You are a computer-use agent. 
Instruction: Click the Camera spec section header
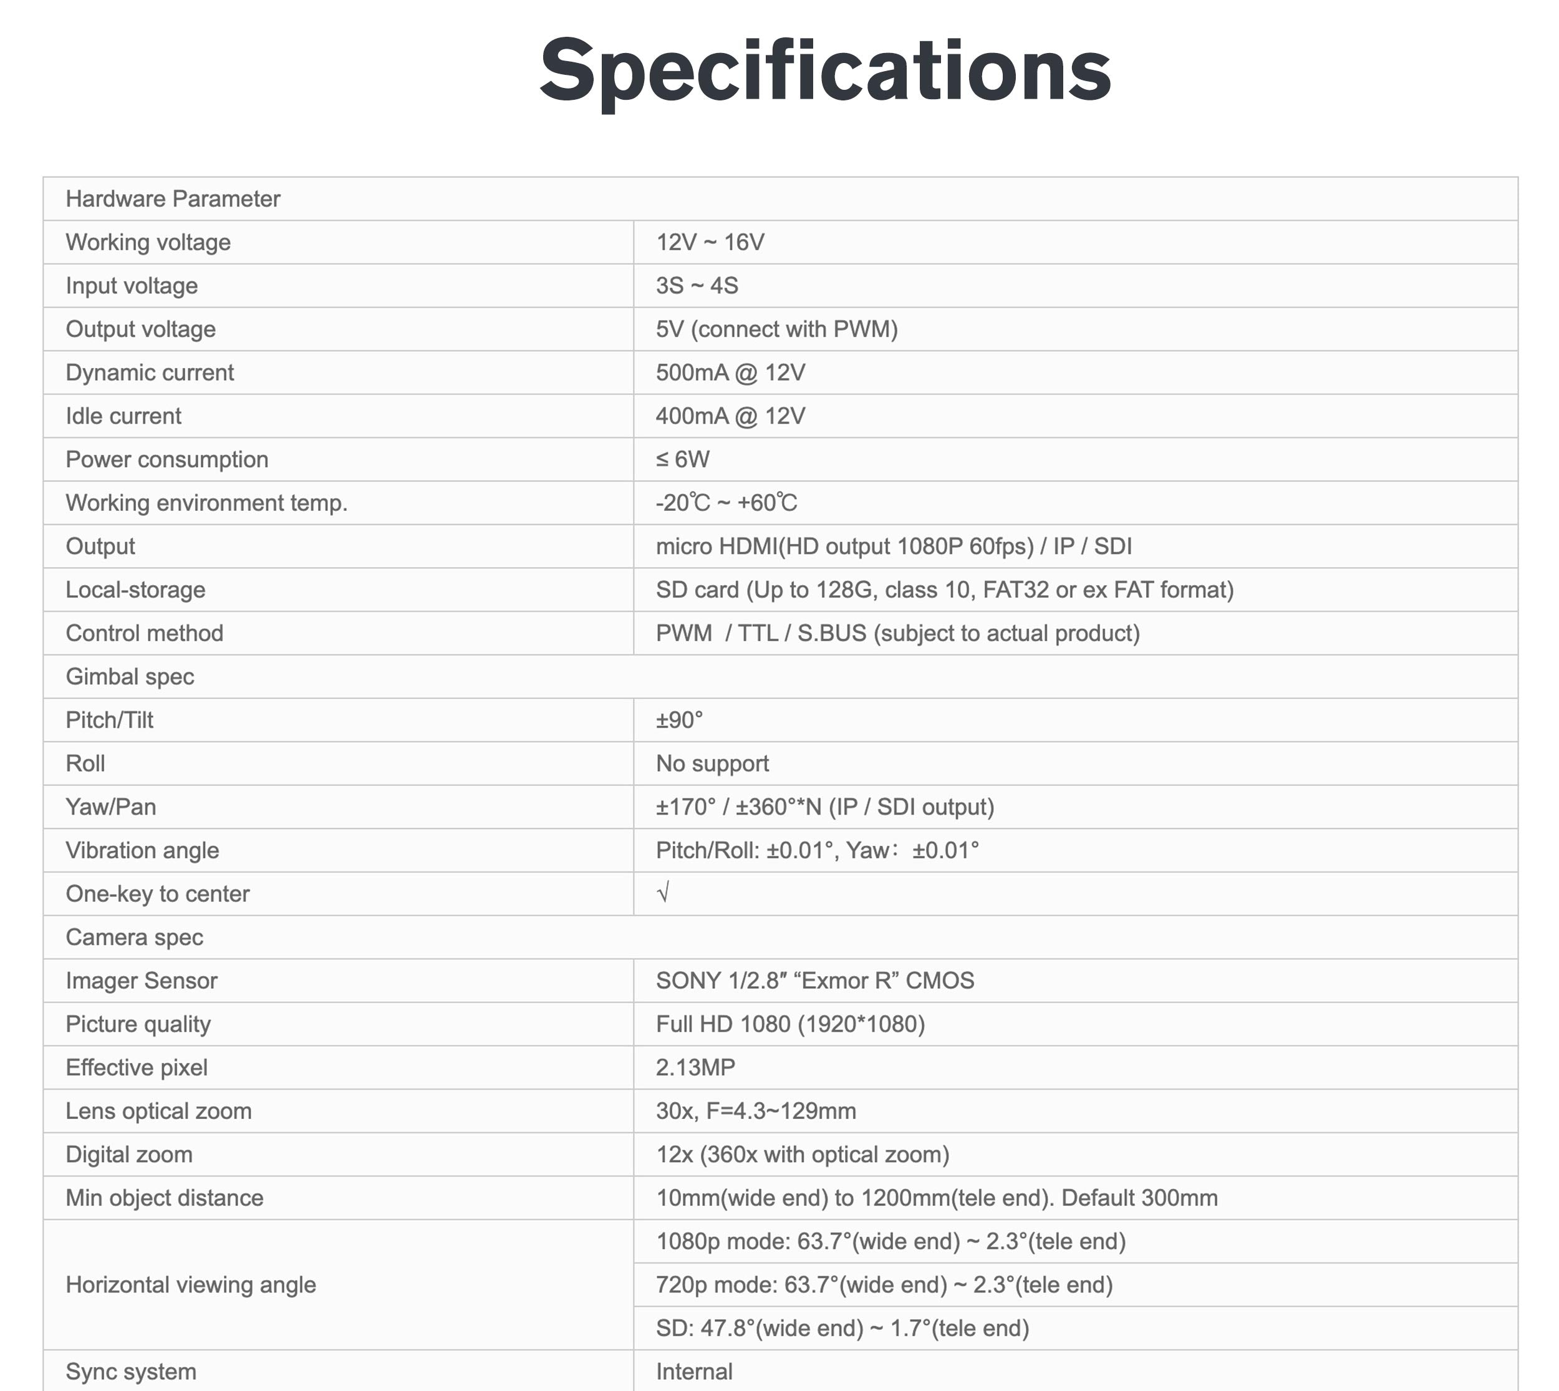[x=135, y=937]
